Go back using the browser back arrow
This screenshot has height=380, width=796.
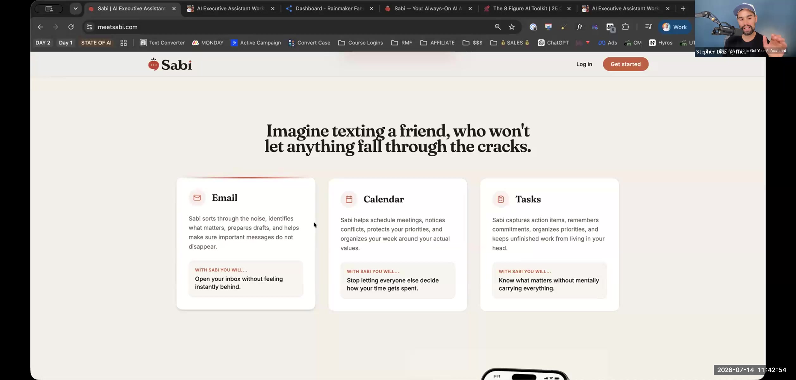pos(40,27)
